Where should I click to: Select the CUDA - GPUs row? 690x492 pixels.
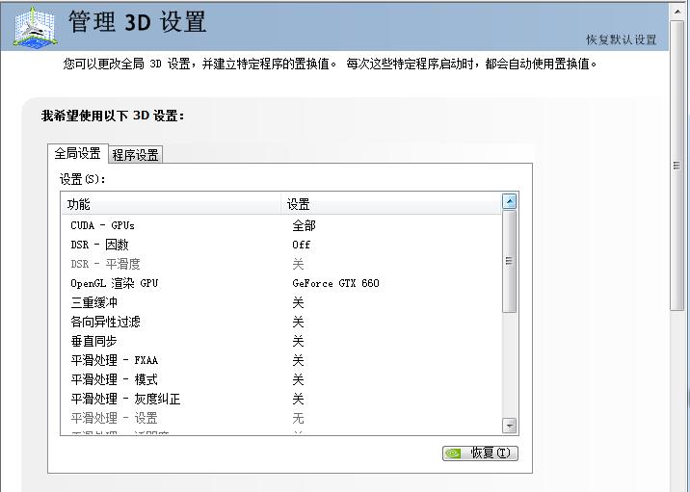click(x=102, y=225)
